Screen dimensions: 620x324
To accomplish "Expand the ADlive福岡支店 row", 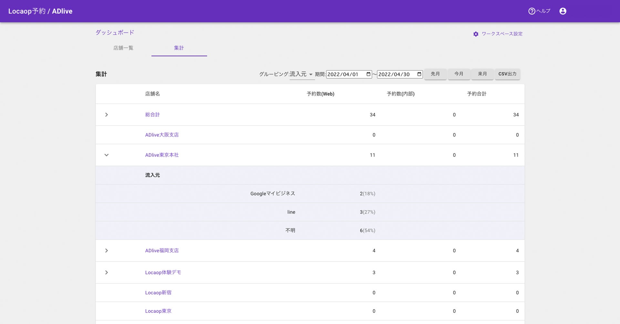I will pyautogui.click(x=107, y=250).
